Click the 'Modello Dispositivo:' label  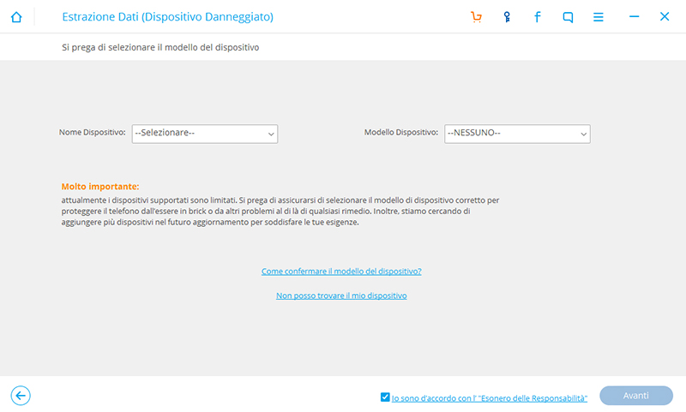401,133
